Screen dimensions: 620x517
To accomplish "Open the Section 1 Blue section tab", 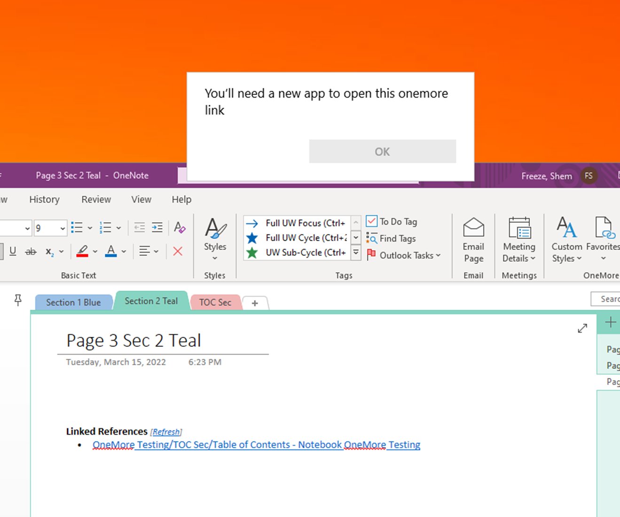I will click(x=73, y=302).
